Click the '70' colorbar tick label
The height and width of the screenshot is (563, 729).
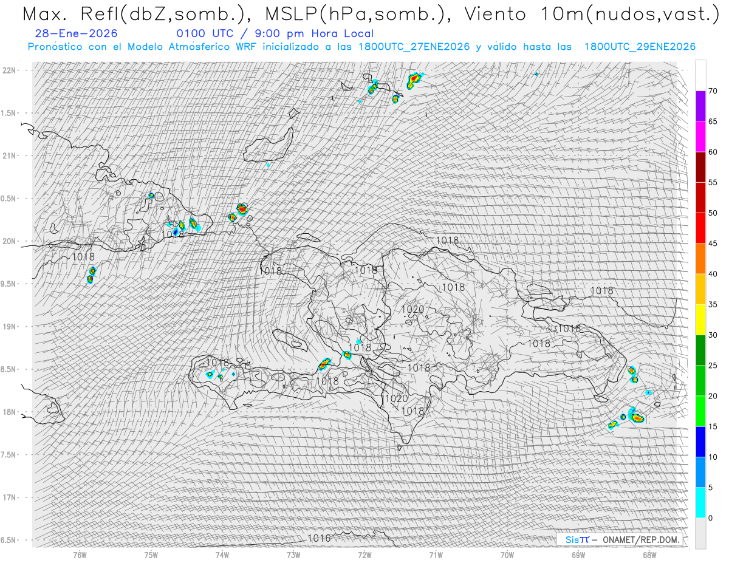point(713,91)
